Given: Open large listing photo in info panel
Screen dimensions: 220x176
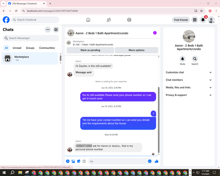Looking at the screenshot, I should (x=189, y=36).
